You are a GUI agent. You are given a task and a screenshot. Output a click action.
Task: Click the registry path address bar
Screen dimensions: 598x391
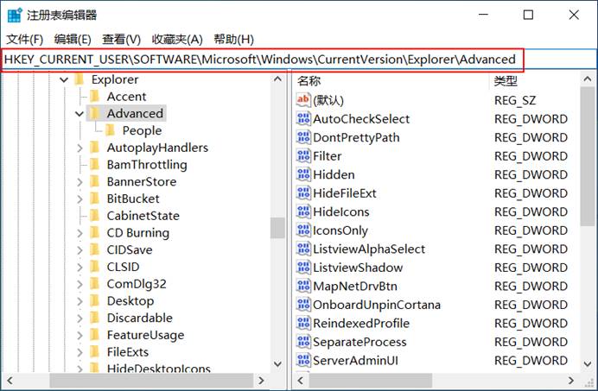tap(259, 60)
